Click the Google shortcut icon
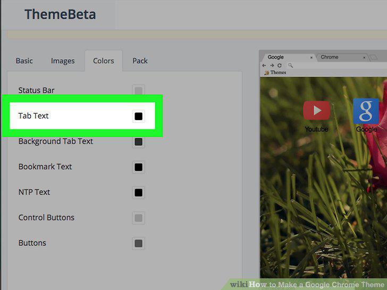Image resolution: width=387 pixels, height=290 pixels. [x=366, y=111]
